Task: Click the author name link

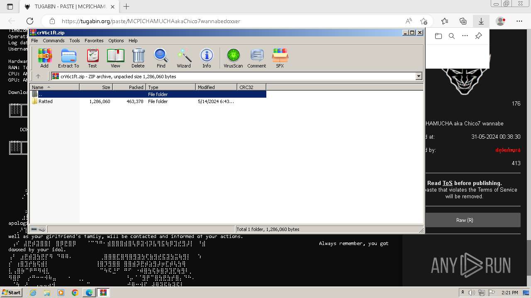Action: pos(508,150)
